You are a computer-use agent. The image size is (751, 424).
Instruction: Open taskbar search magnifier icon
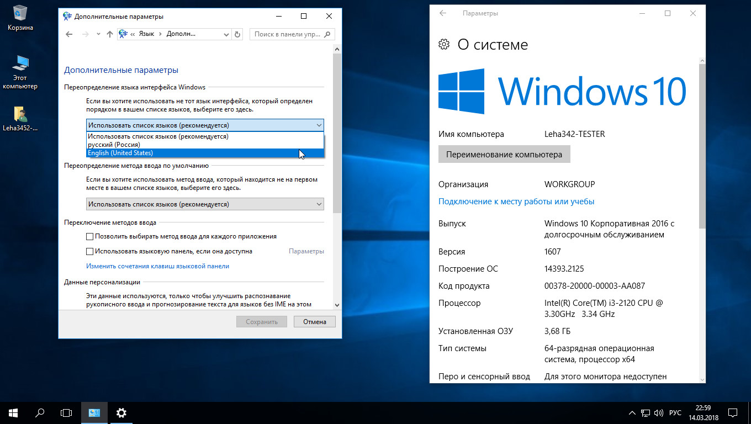[x=40, y=412]
